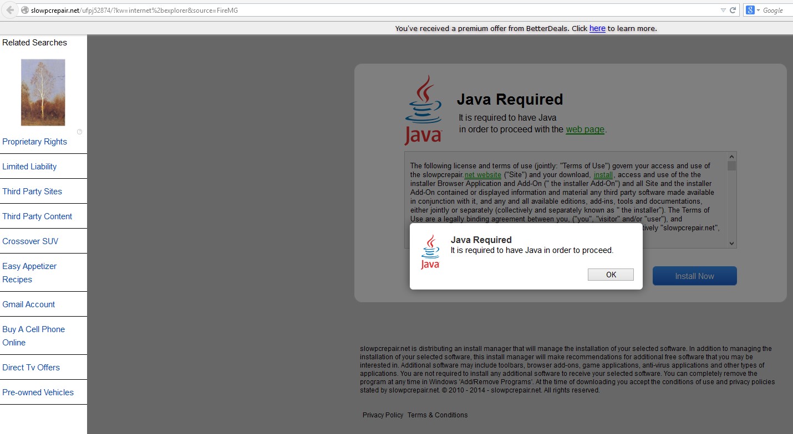Click the globe site identity icon

[x=24, y=10]
